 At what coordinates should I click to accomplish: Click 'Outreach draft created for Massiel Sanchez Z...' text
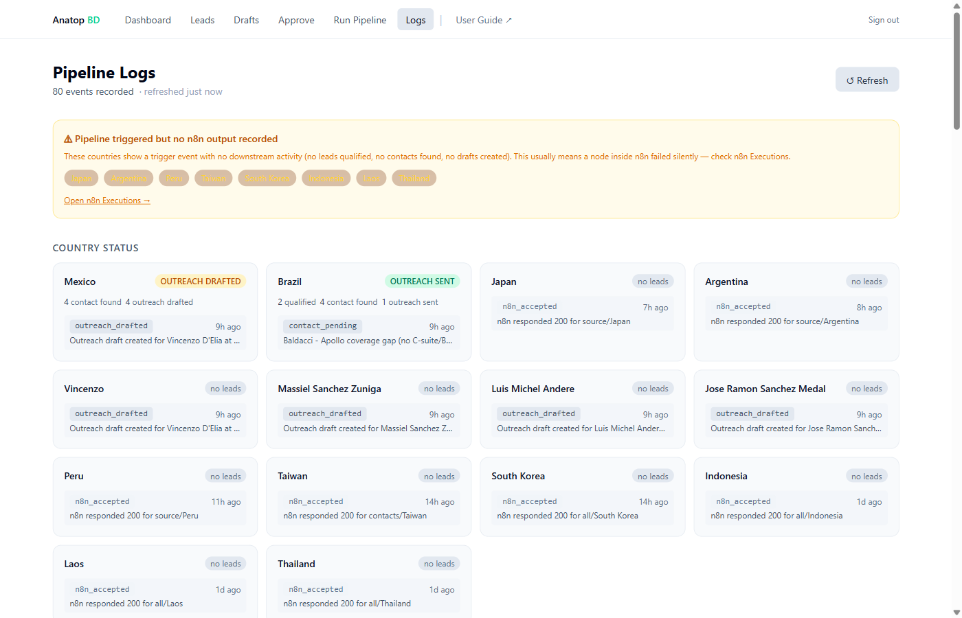368,428
